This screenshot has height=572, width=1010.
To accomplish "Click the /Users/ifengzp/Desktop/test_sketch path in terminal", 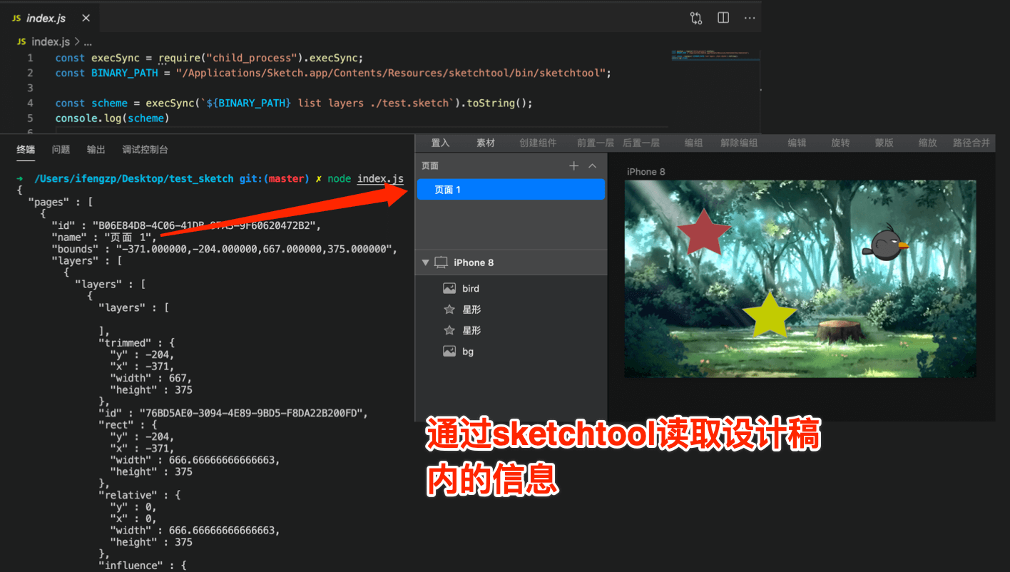I will [134, 178].
